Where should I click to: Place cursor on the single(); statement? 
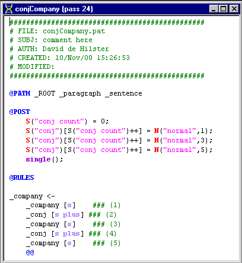tap(44, 159)
